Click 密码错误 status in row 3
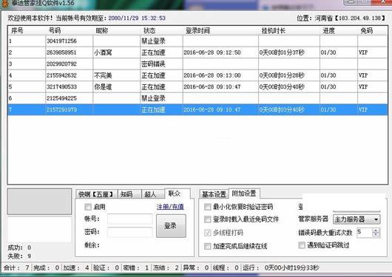 coord(153,64)
